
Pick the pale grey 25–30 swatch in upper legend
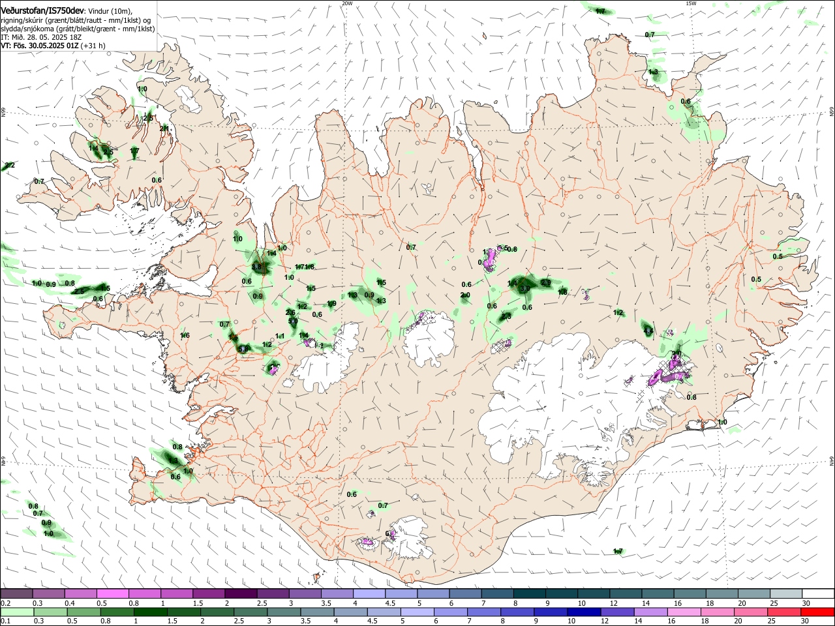(785, 594)
